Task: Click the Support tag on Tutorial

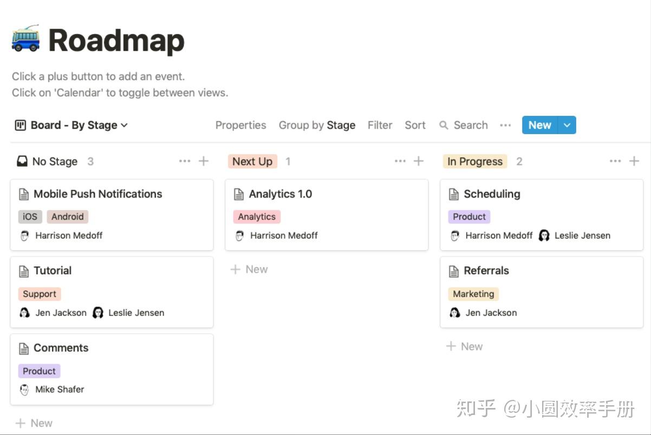Action: click(40, 294)
